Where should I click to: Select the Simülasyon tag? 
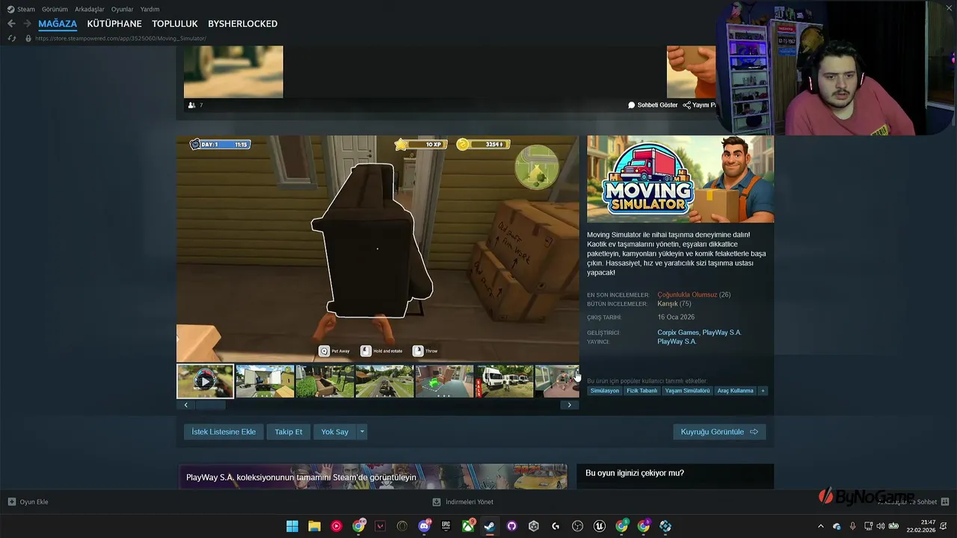(605, 391)
